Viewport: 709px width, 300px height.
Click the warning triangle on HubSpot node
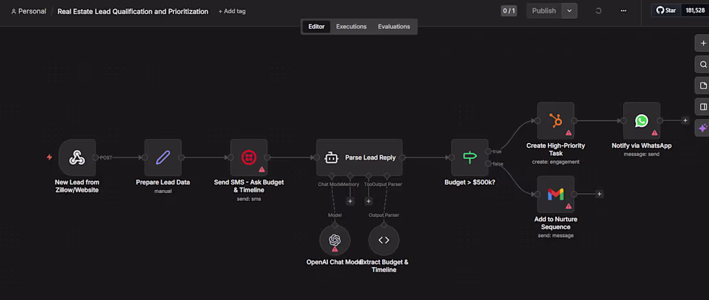tap(568, 133)
